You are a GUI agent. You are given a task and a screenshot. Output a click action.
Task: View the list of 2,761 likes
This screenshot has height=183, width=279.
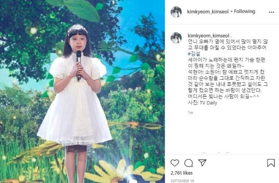pyautogui.click(x=182, y=173)
